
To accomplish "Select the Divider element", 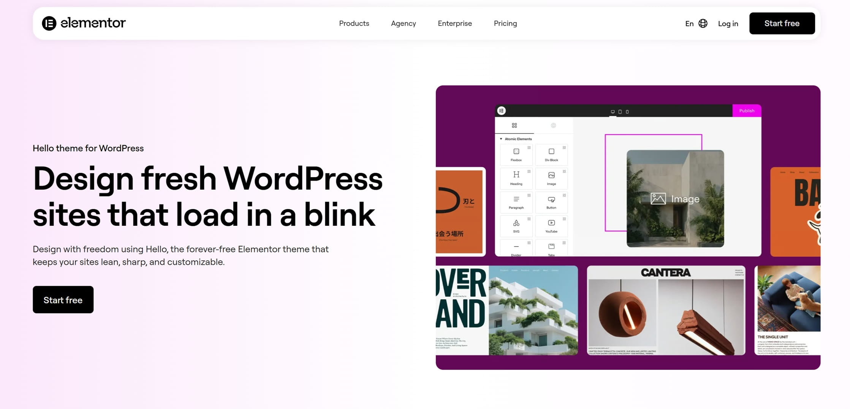I will (516, 248).
